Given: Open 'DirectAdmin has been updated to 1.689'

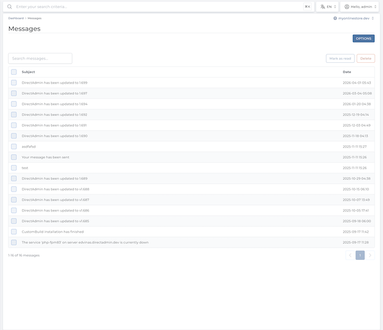Looking at the screenshot, I should [55, 179].
